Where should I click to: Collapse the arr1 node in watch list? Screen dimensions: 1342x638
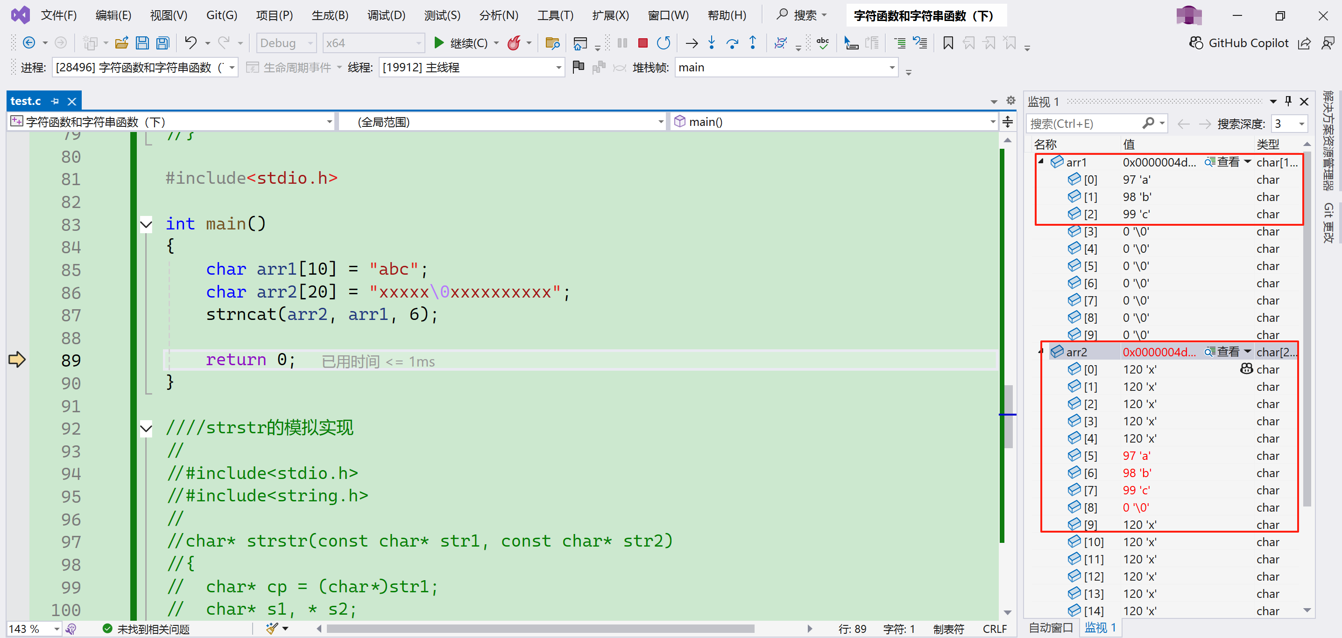click(x=1041, y=161)
